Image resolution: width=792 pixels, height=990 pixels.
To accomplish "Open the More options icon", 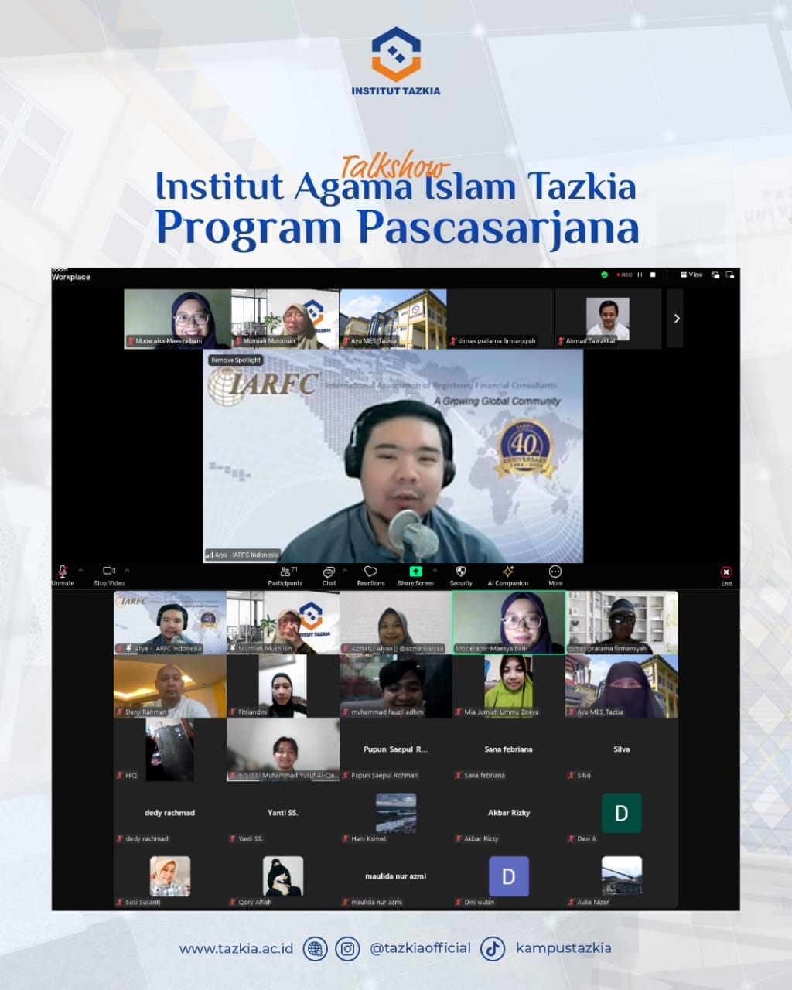I will tap(555, 572).
